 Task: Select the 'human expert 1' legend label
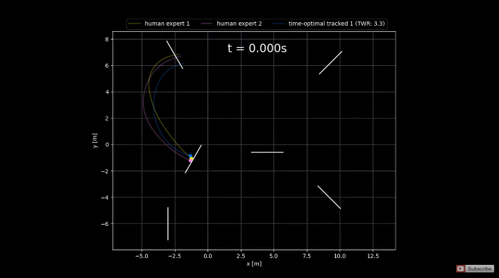[x=167, y=24]
